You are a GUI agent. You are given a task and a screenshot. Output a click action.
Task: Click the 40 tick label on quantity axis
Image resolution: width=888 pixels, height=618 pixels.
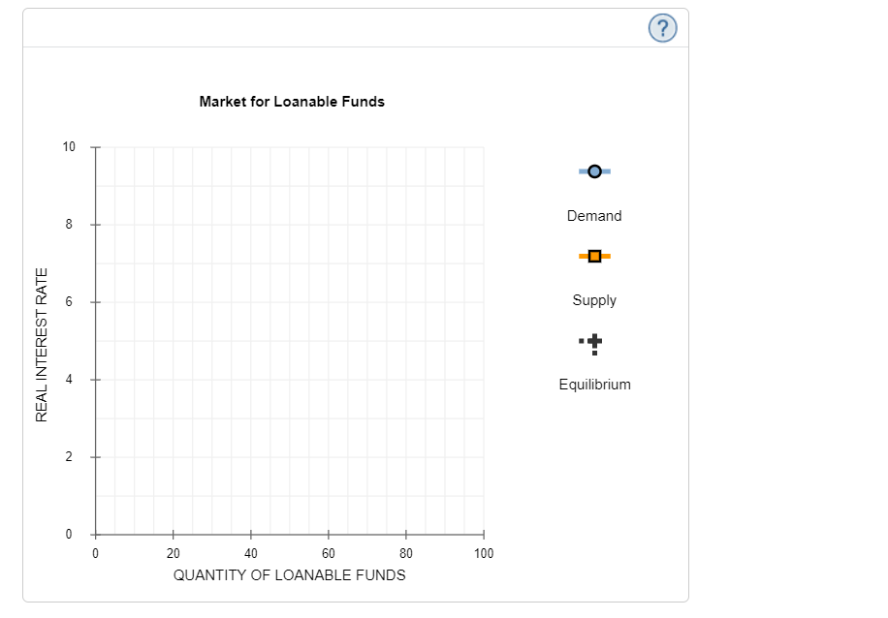point(251,553)
